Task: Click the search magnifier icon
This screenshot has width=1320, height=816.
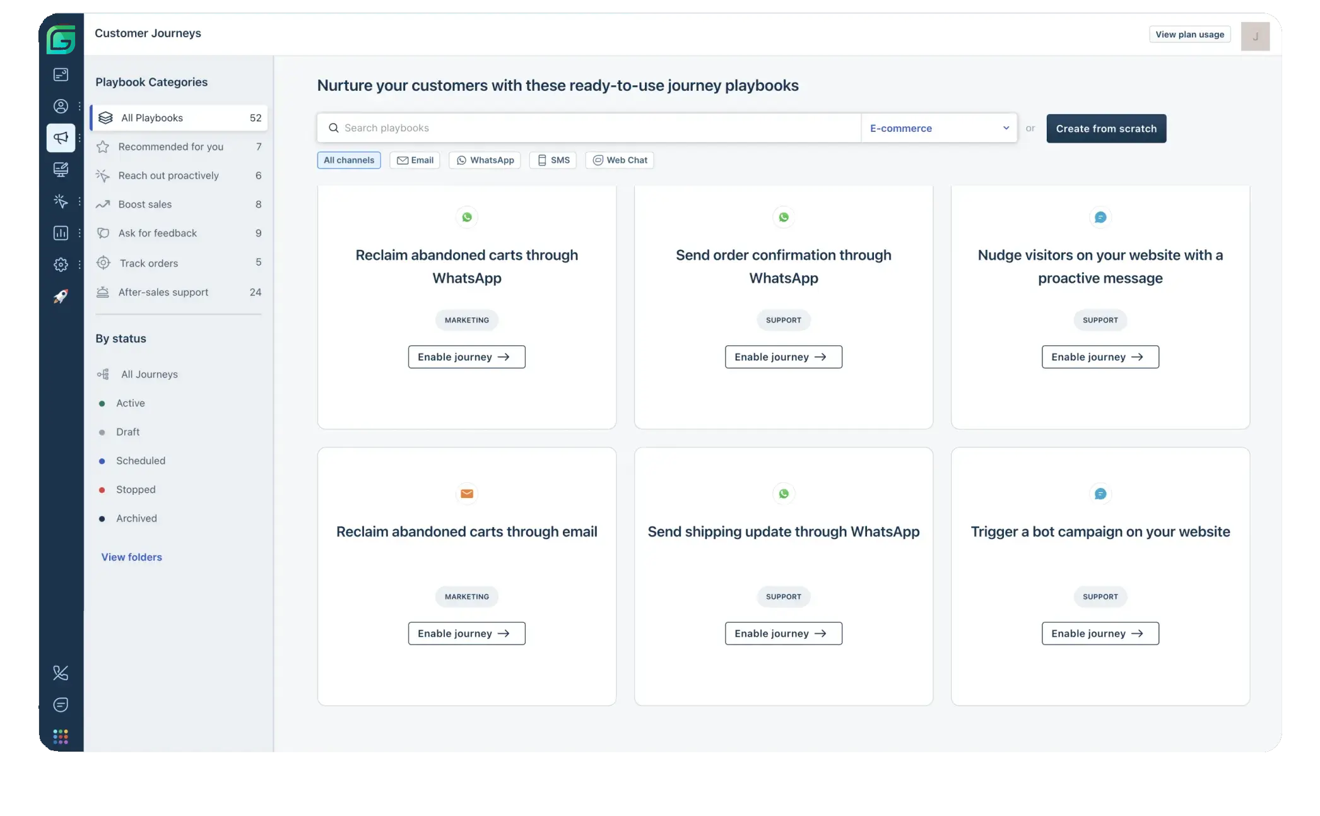Action: [x=334, y=128]
